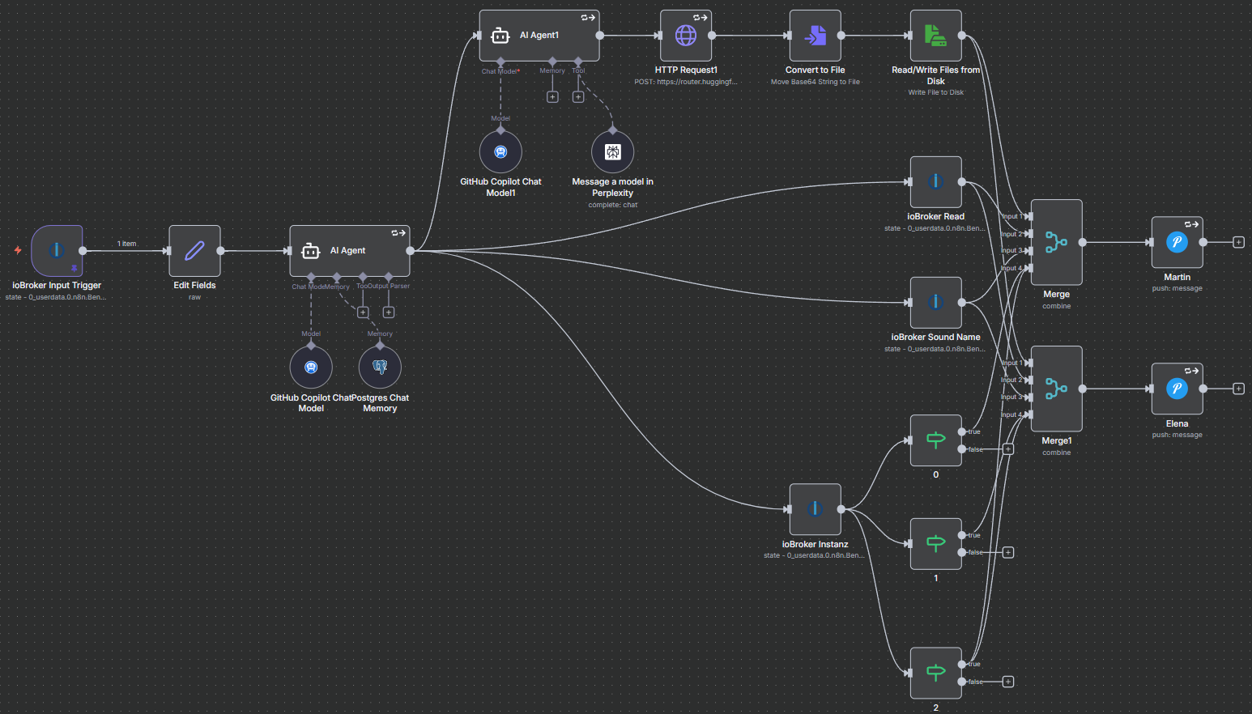The height and width of the screenshot is (714, 1252).
Task: Add node after Elena output
Action: pos(1238,389)
